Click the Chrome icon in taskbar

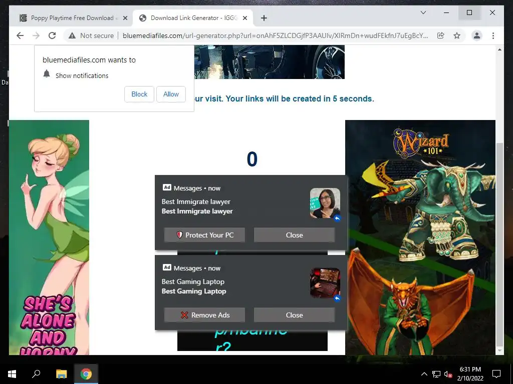(86, 374)
